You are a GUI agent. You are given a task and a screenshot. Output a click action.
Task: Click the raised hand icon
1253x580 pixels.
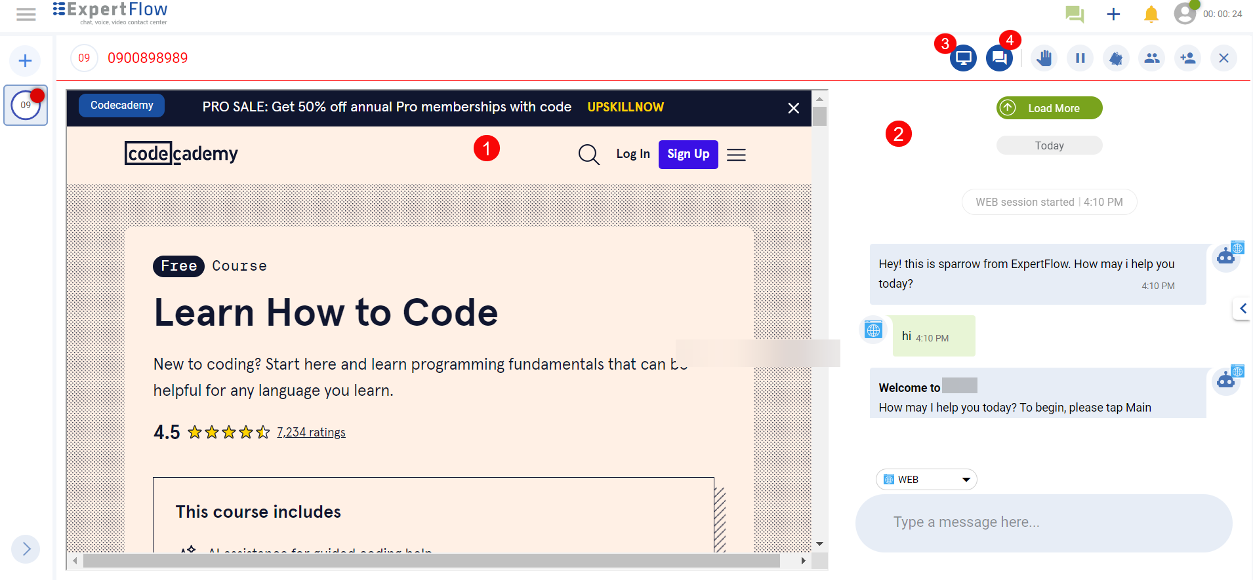[1044, 58]
